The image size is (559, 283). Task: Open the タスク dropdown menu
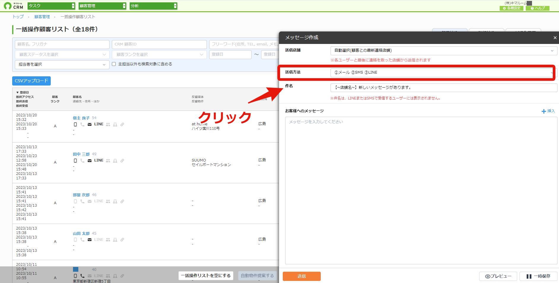[51, 6]
